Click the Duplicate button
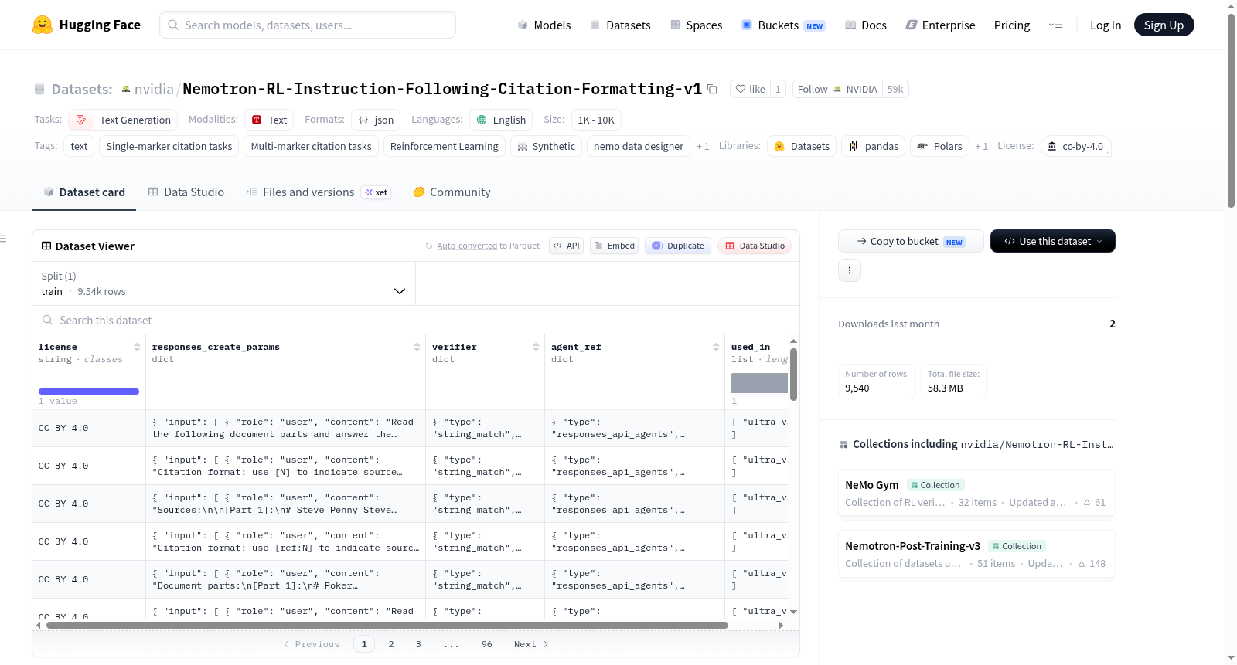The width and height of the screenshot is (1237, 665). point(678,246)
